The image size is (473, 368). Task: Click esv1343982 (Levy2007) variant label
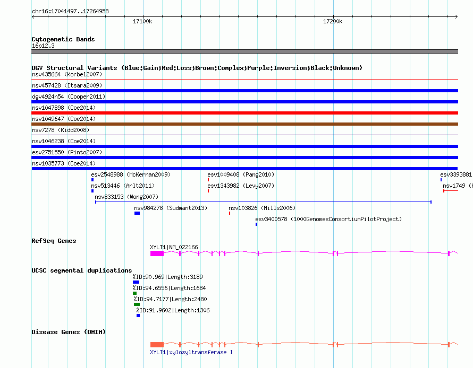click(x=241, y=186)
